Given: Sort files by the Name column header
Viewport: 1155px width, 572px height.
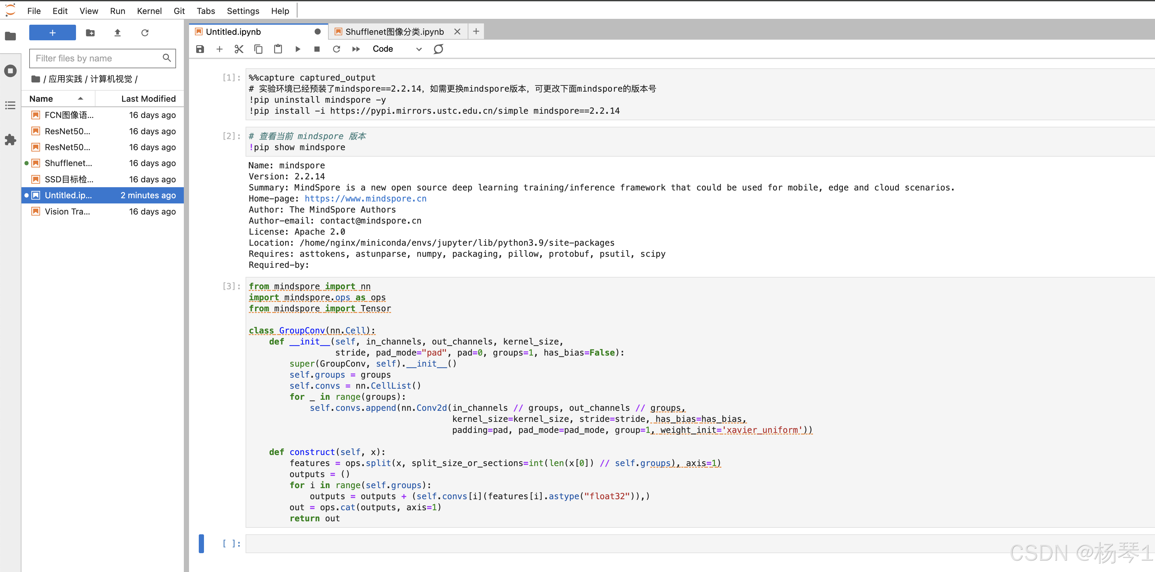Looking at the screenshot, I should [x=41, y=99].
